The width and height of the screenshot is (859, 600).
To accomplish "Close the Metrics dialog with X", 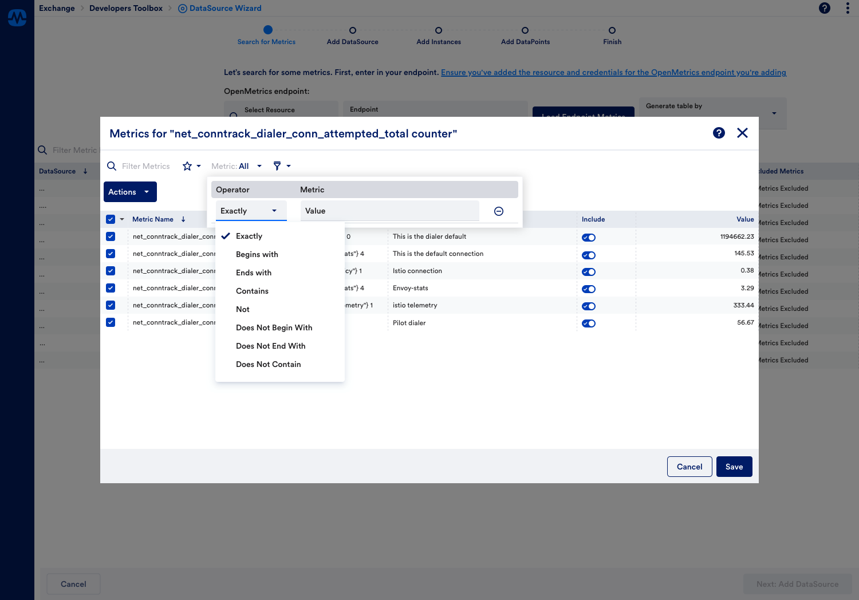I will tap(742, 133).
